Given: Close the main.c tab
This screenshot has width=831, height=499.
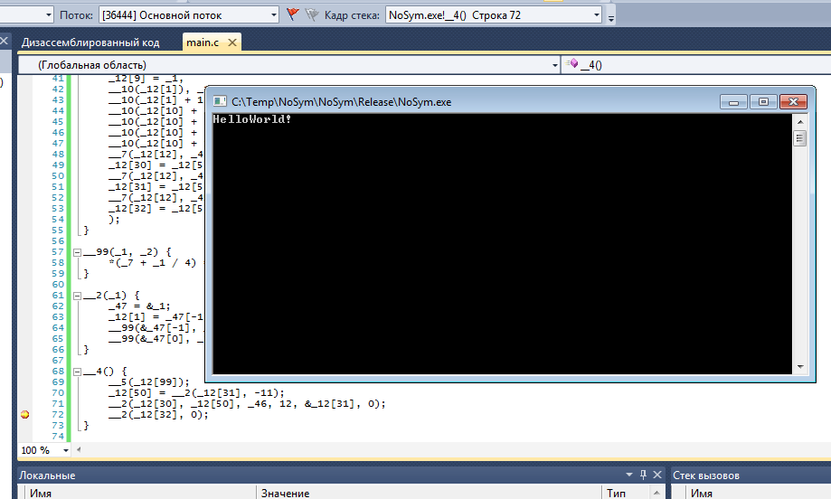Looking at the screenshot, I should coord(232,42).
